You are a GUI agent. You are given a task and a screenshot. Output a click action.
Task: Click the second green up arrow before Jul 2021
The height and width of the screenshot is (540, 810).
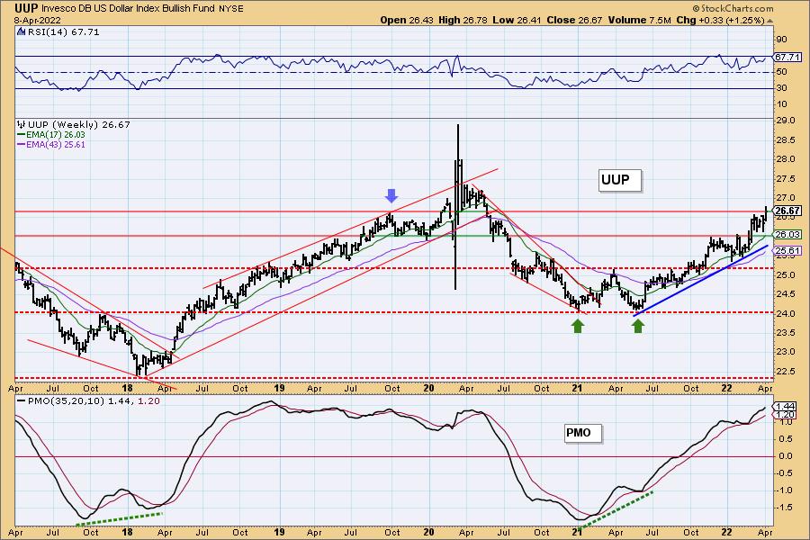[x=638, y=326]
